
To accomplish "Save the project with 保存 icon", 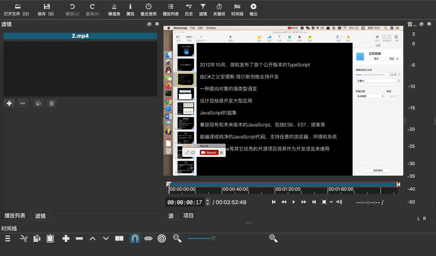I will click(x=46, y=10).
